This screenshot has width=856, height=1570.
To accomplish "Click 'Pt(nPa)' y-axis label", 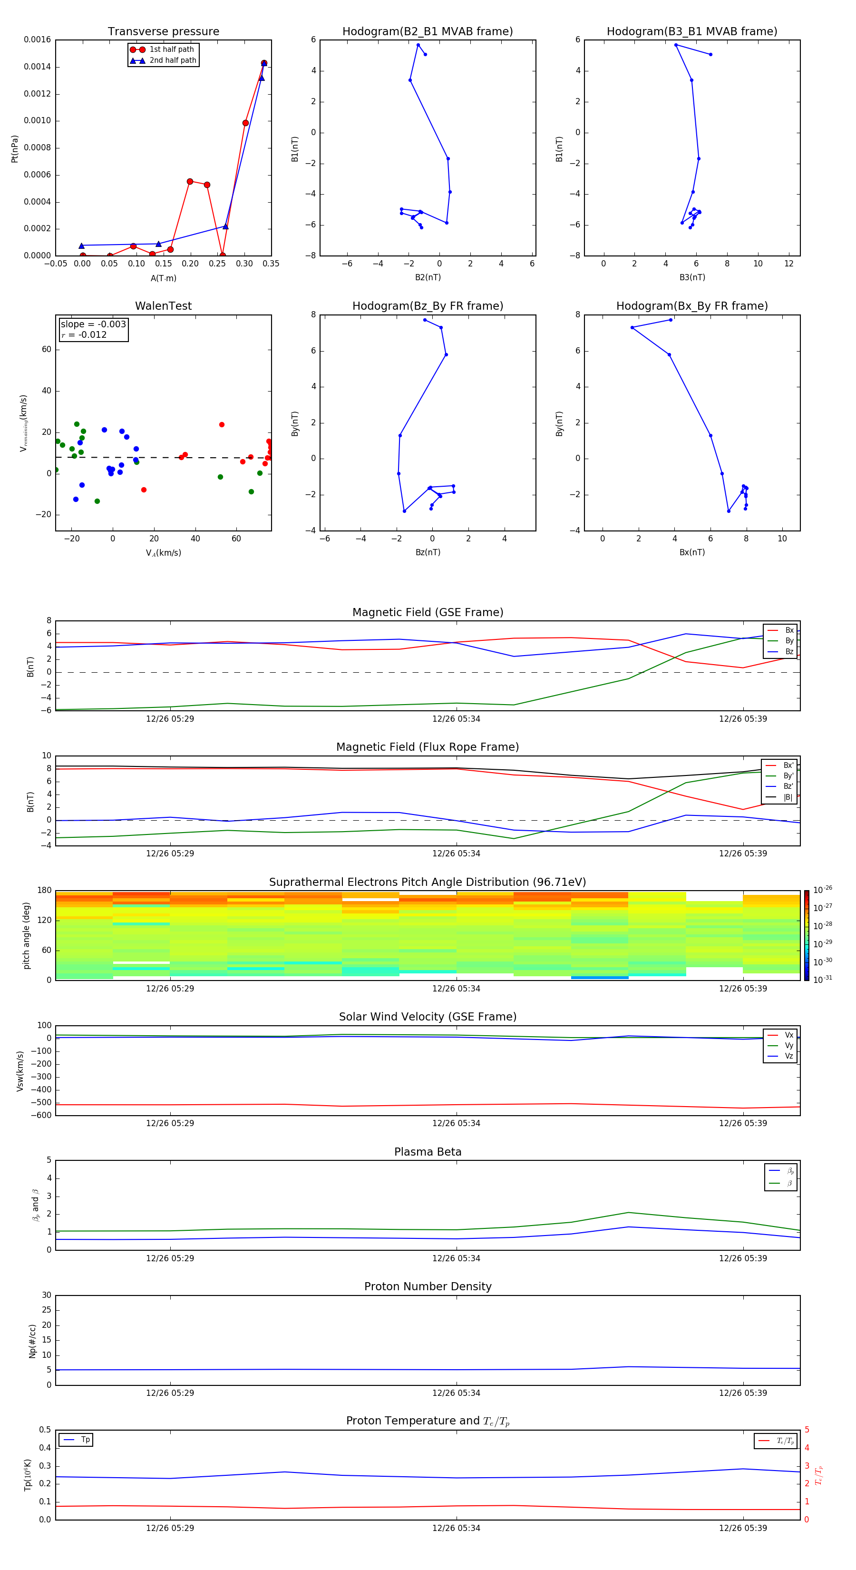I will click(15, 149).
